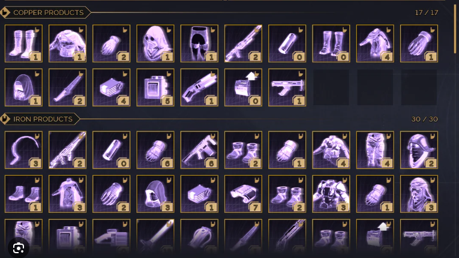Viewport: 459px width, 258px height.
Task: Select the iron heavy chest armor showing 3
Action: point(331,194)
